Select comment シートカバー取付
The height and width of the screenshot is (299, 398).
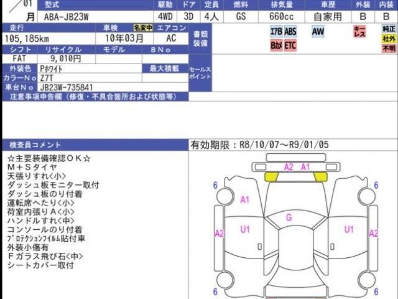[40, 265]
